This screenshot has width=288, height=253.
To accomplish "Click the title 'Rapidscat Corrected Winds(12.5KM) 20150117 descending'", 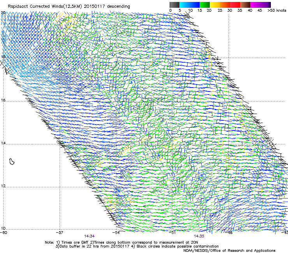I will point(69,7).
